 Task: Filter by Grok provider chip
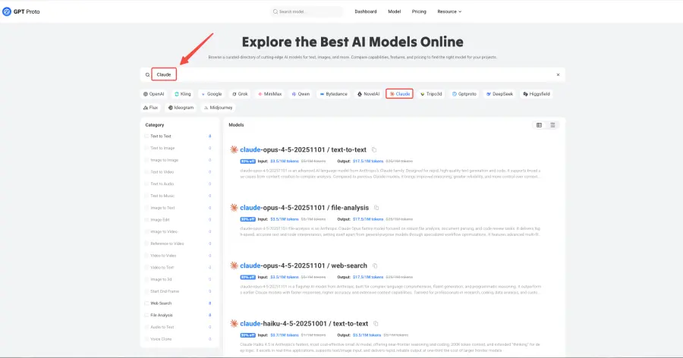[x=240, y=94]
